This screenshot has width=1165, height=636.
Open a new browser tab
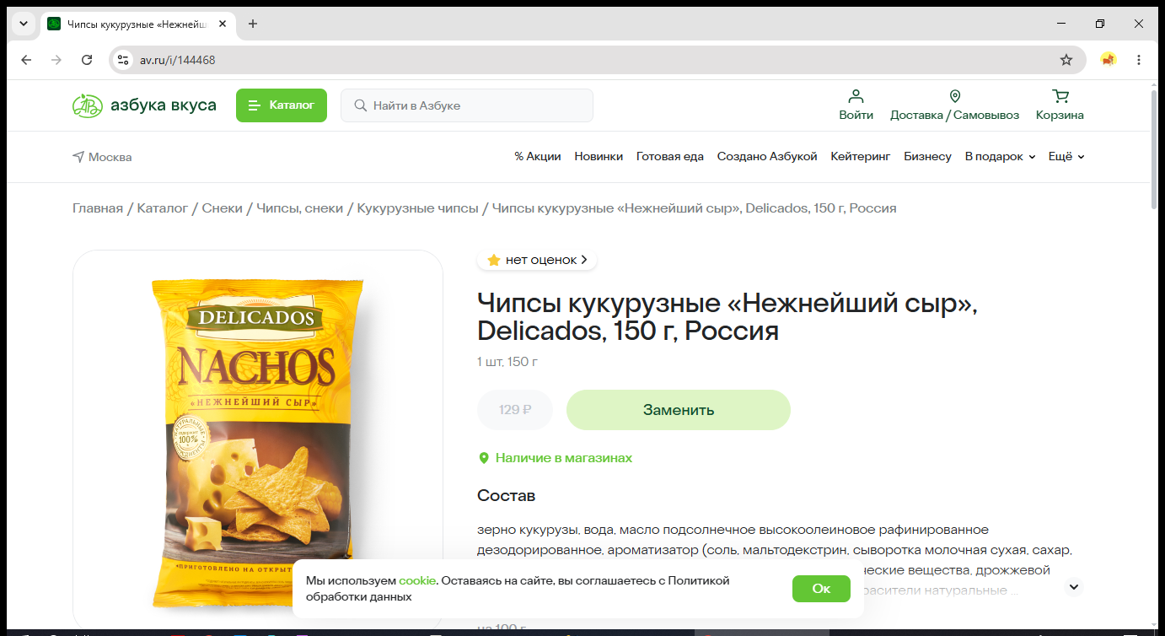(x=253, y=24)
